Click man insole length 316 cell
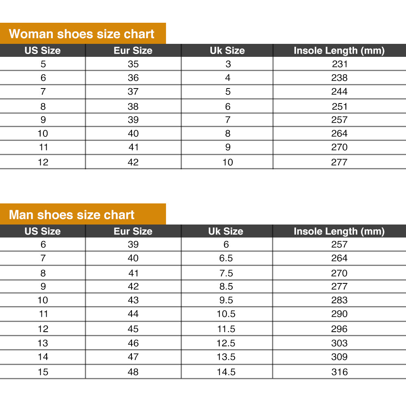This screenshot has width=406, height=406. (x=339, y=372)
